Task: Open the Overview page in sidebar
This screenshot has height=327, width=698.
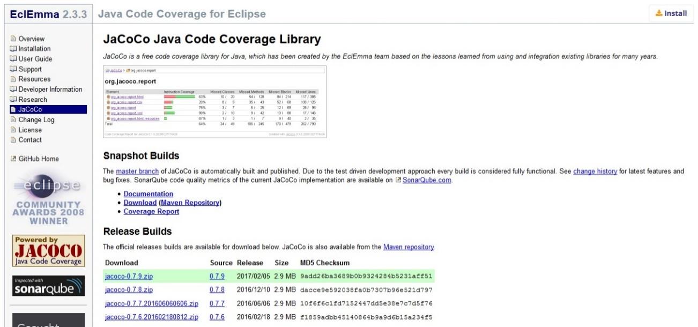Action: coord(32,39)
